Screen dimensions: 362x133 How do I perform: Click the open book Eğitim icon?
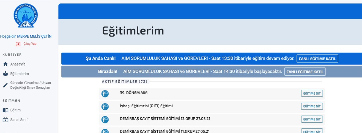coord(5,110)
